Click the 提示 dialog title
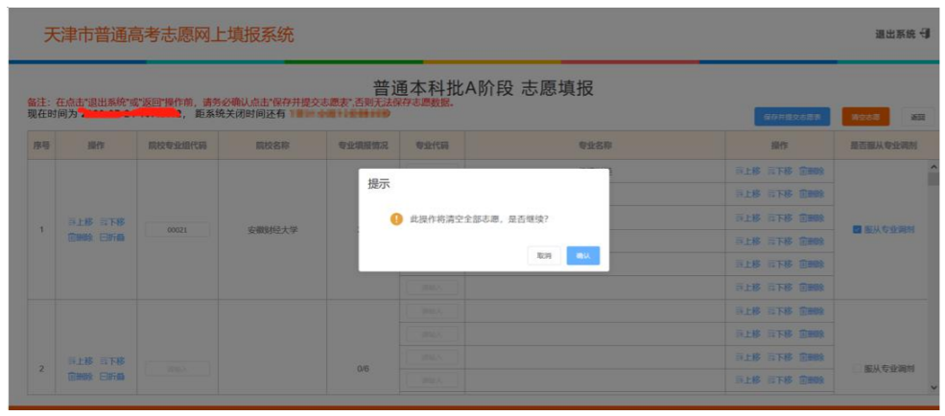Image resolution: width=945 pixels, height=416 pixels. point(379,185)
